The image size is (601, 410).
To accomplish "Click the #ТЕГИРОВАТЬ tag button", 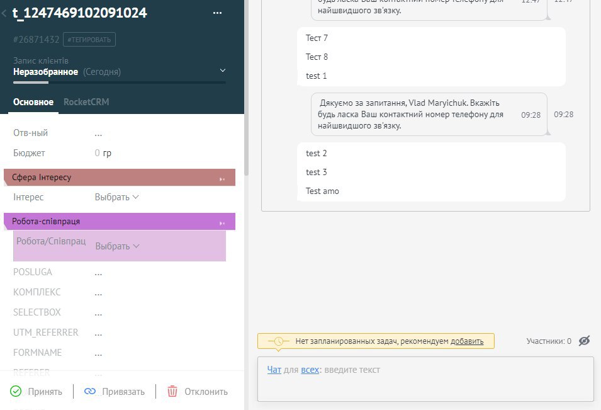I will tap(89, 40).
